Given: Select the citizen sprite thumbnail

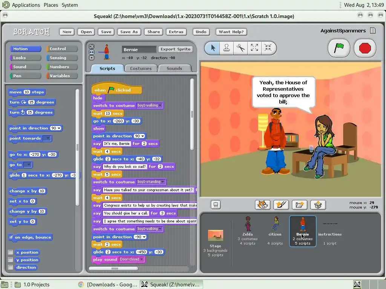Looking at the screenshot, I should pos(275,231).
